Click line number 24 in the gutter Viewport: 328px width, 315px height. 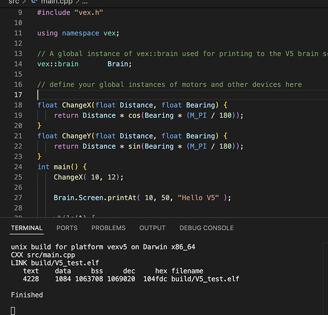coord(18,167)
